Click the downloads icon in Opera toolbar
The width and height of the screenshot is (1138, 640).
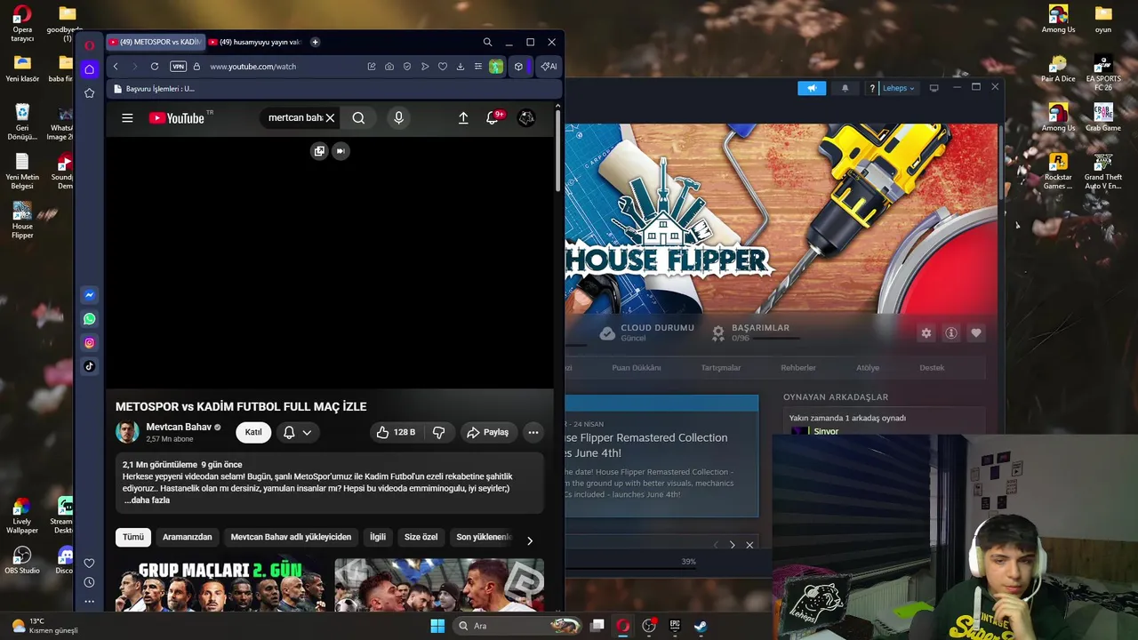(x=461, y=67)
